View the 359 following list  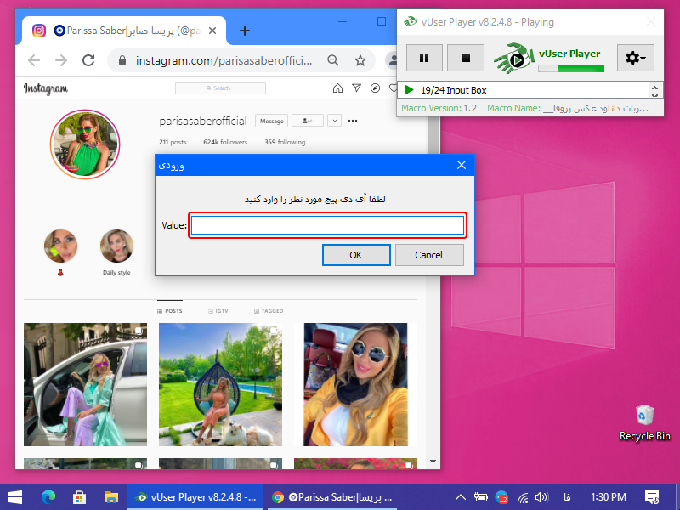(x=285, y=142)
